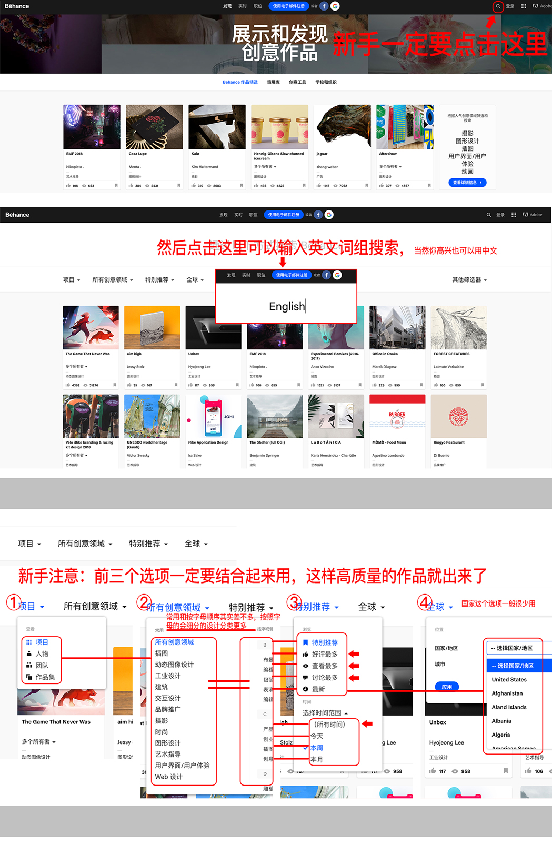This screenshot has height=845, width=552.
Task: Select 动态图像设计 in creative fields list
Action: click(x=174, y=665)
